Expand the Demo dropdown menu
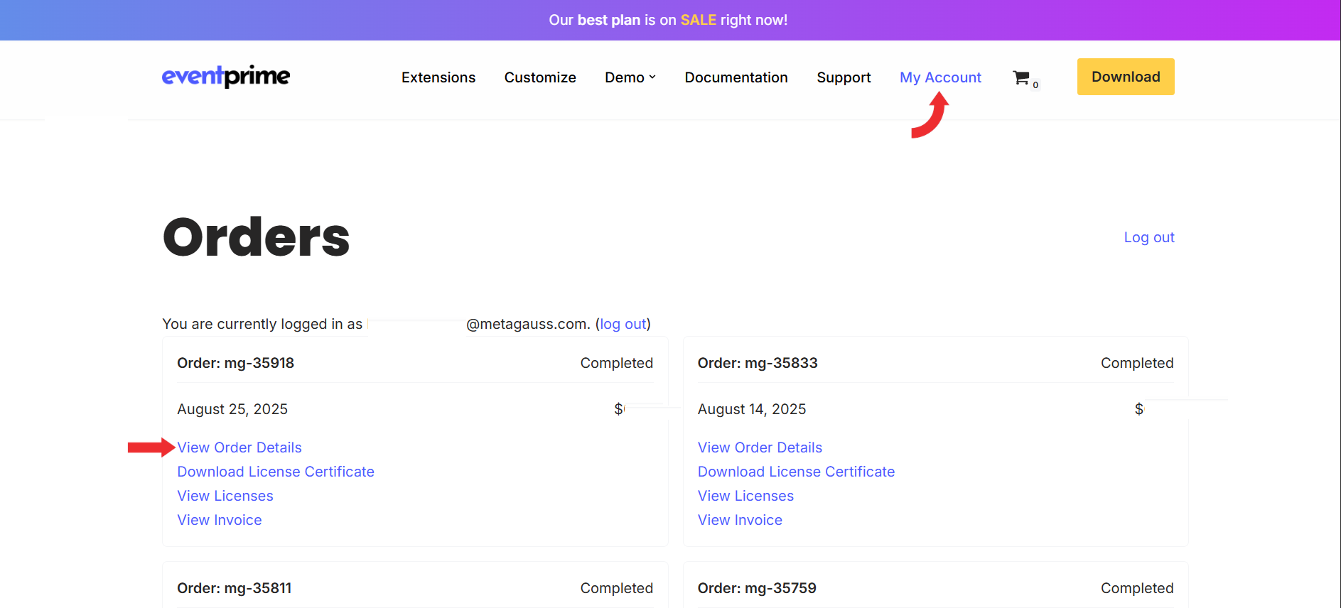The width and height of the screenshot is (1341, 608). tap(630, 77)
